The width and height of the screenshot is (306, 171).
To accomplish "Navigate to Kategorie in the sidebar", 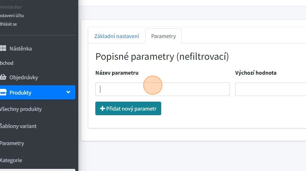I will click(11, 160).
